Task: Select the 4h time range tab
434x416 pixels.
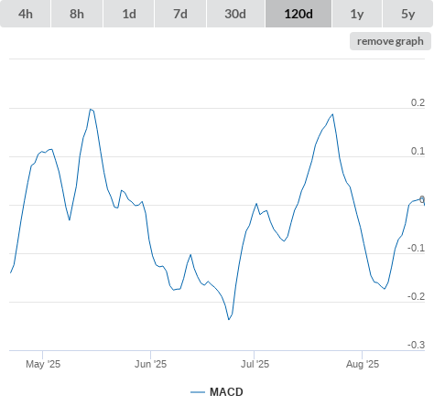Action: pos(26,14)
